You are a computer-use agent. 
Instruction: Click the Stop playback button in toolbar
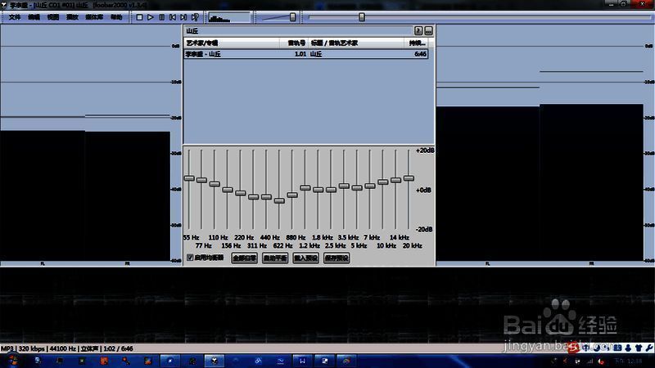[x=140, y=16]
